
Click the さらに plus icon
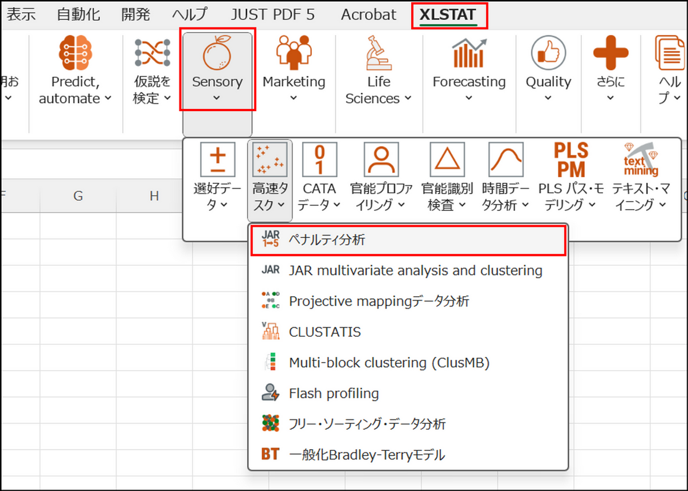(610, 53)
